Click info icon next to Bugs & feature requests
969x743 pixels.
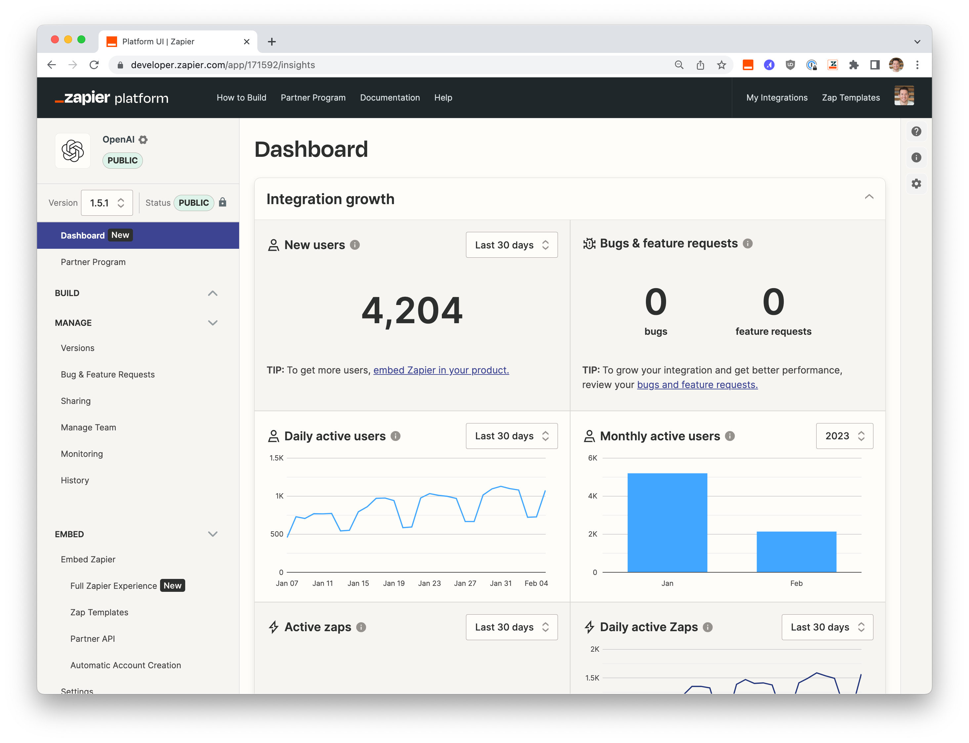tap(747, 244)
